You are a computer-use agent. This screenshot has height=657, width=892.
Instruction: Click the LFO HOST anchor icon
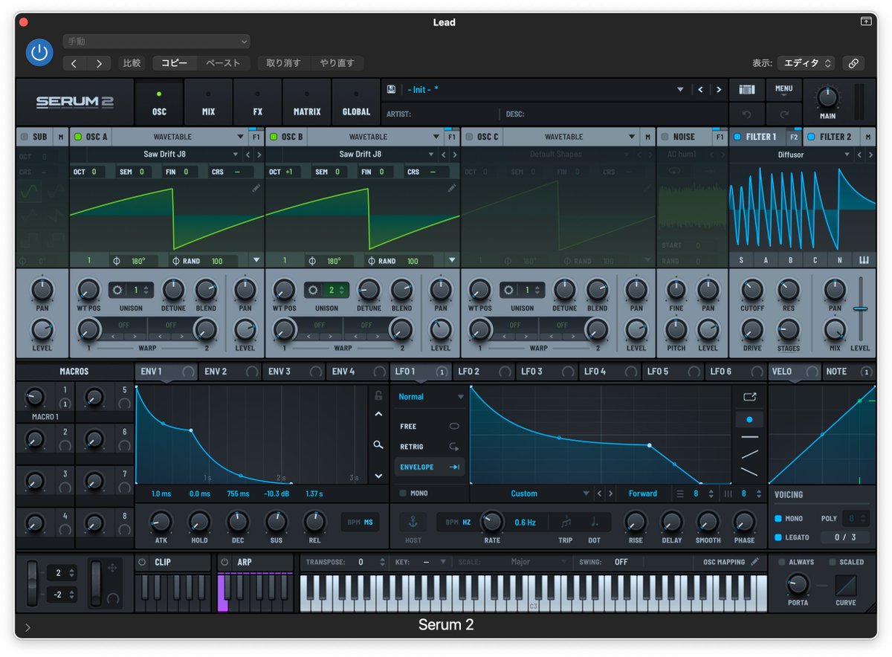[412, 522]
